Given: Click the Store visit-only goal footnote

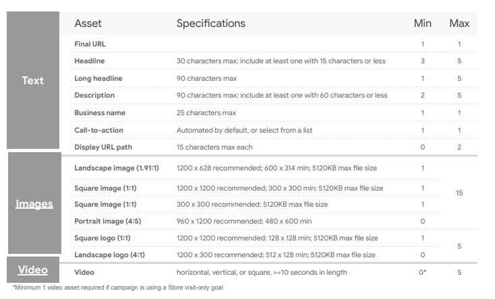Looking at the screenshot, I should (x=118, y=288).
